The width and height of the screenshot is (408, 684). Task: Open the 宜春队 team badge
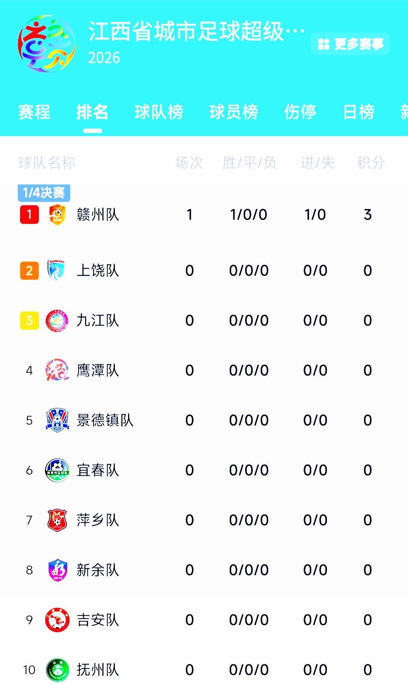(x=57, y=470)
